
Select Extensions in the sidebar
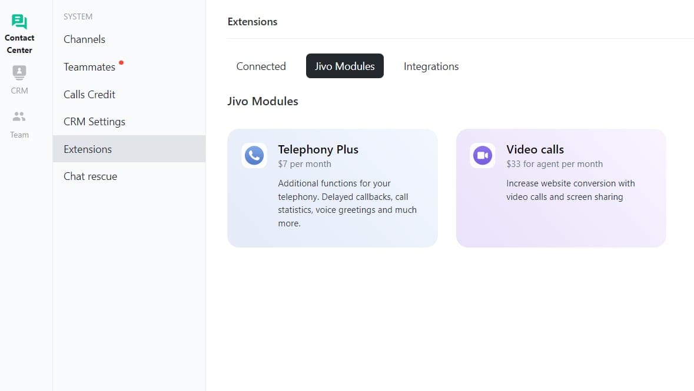(x=88, y=149)
